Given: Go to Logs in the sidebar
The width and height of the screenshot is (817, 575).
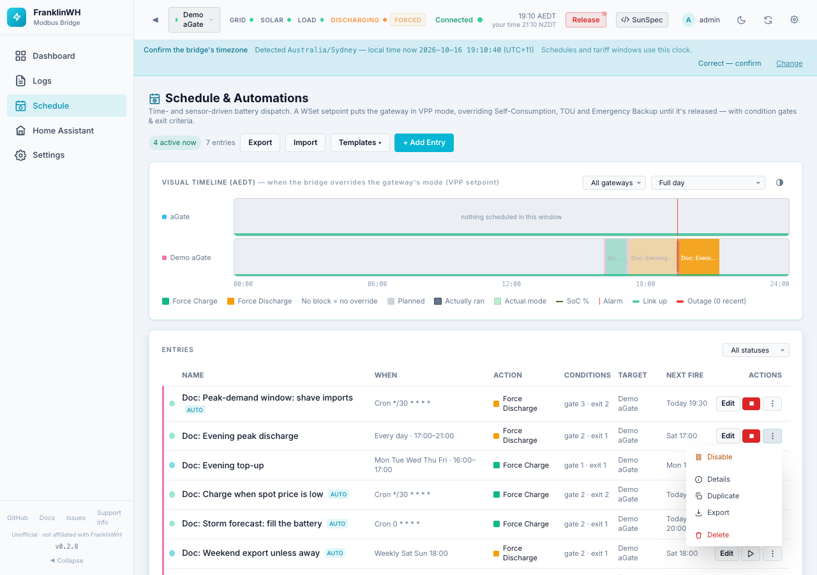Looking at the screenshot, I should coord(66,81).
